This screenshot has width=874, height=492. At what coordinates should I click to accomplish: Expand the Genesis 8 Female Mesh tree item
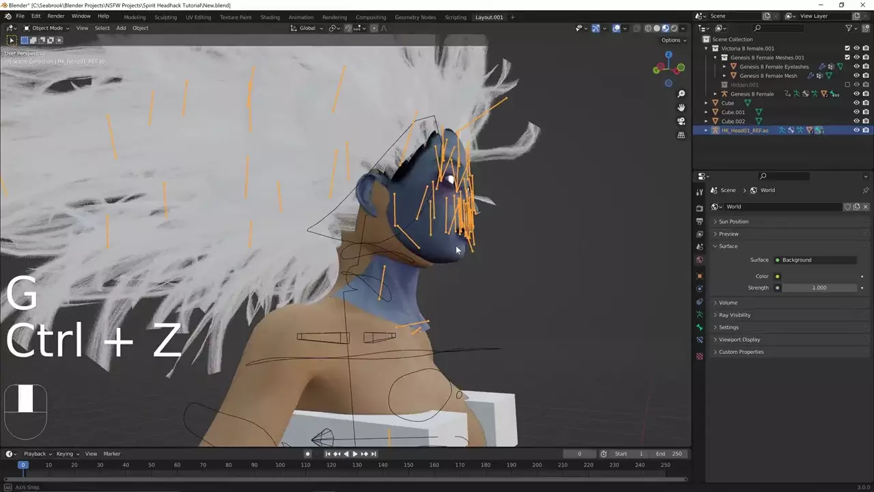tap(724, 76)
